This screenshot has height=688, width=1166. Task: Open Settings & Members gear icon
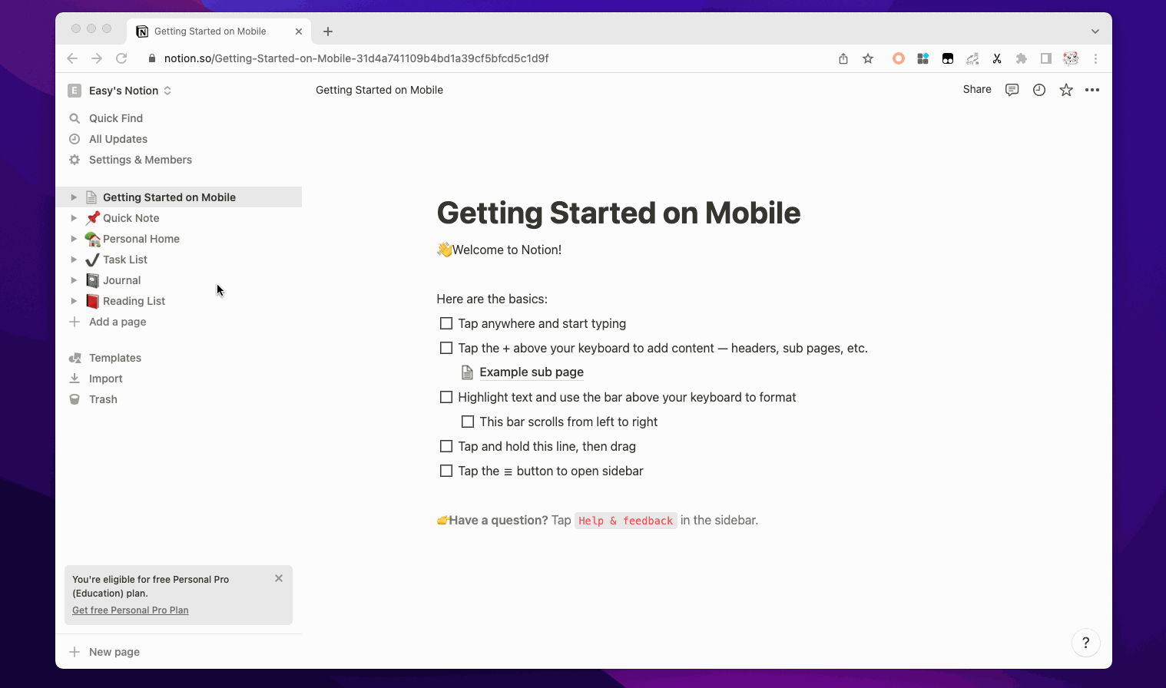pos(75,160)
